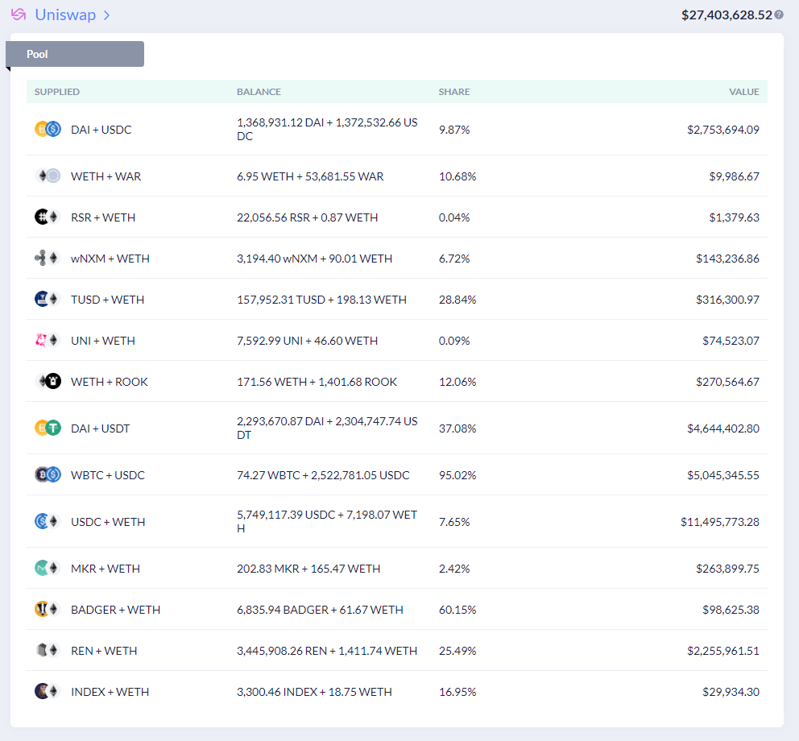The height and width of the screenshot is (741, 799).
Task: Click the $74,523.07 value cell
Action: (731, 341)
